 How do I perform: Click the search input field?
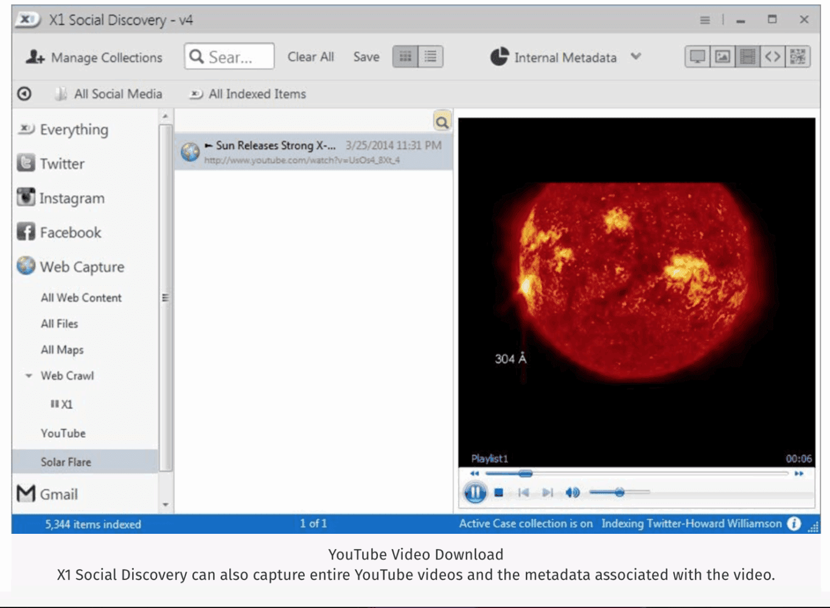pyautogui.click(x=229, y=57)
